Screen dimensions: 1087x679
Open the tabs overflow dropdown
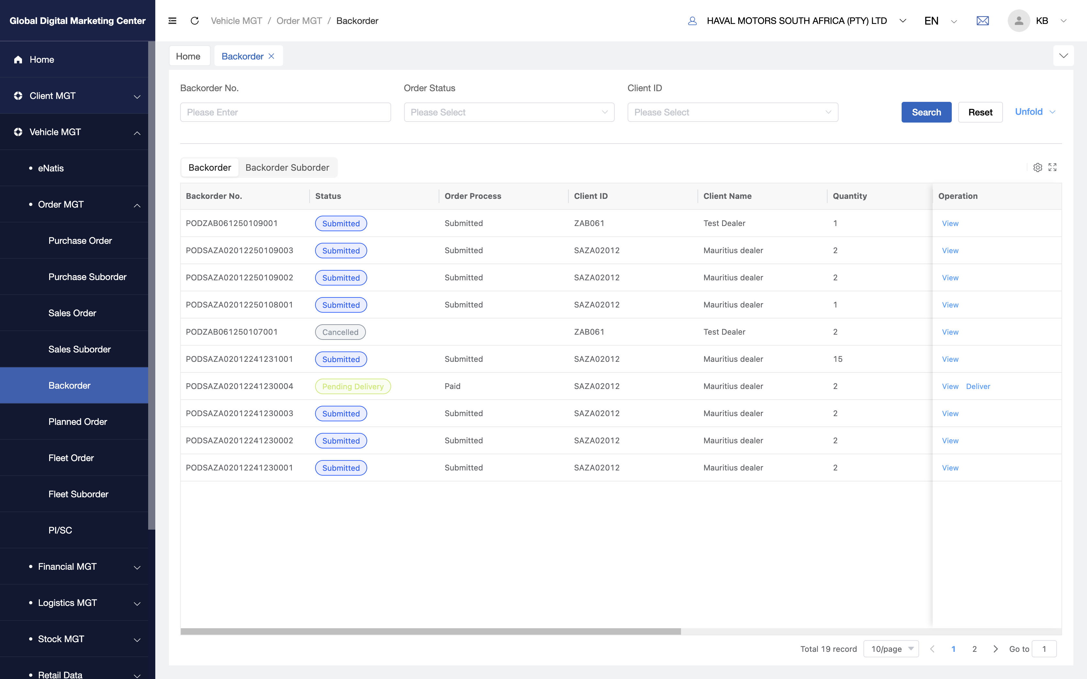coord(1063,56)
